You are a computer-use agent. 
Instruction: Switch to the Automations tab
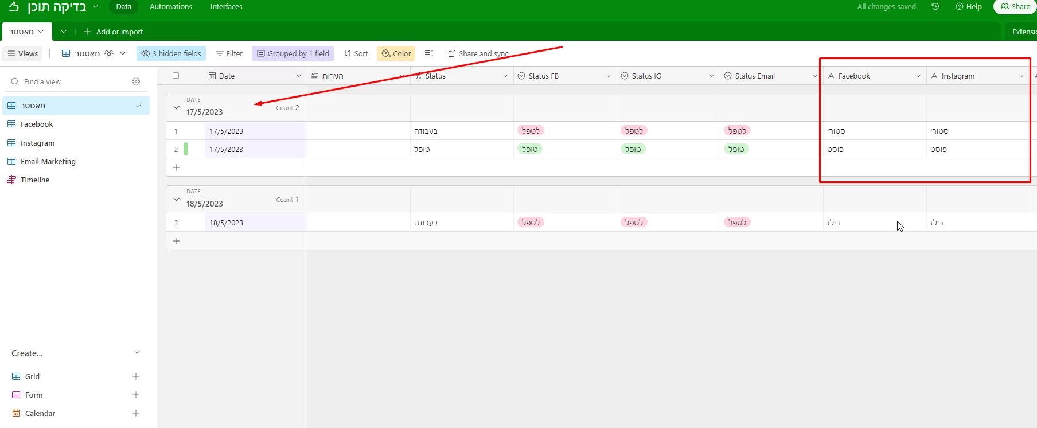coord(171,7)
